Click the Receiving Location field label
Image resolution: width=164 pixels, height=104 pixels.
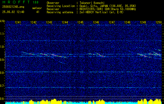[61, 6]
